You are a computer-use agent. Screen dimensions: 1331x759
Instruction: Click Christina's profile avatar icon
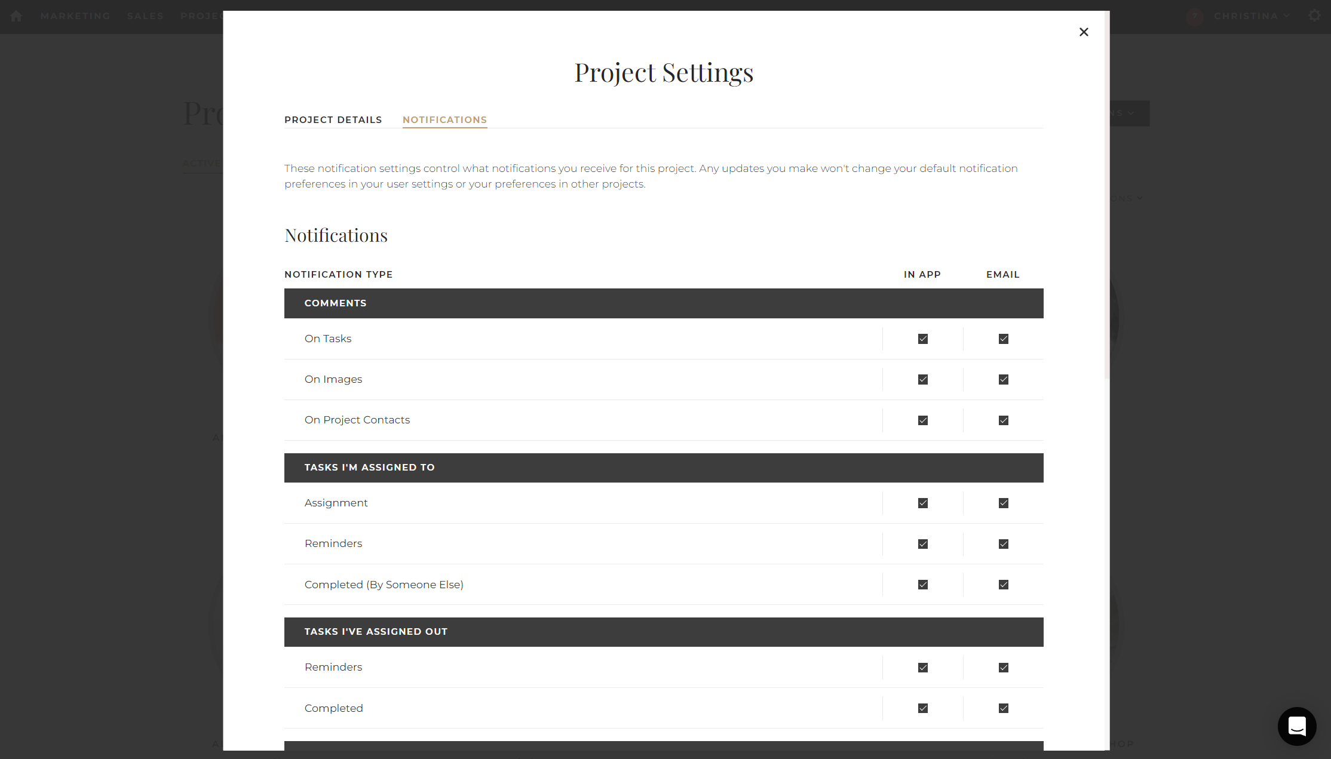click(1195, 16)
